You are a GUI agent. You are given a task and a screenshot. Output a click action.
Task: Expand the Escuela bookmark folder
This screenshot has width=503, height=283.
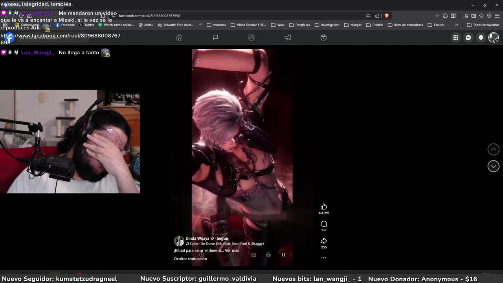click(x=436, y=25)
